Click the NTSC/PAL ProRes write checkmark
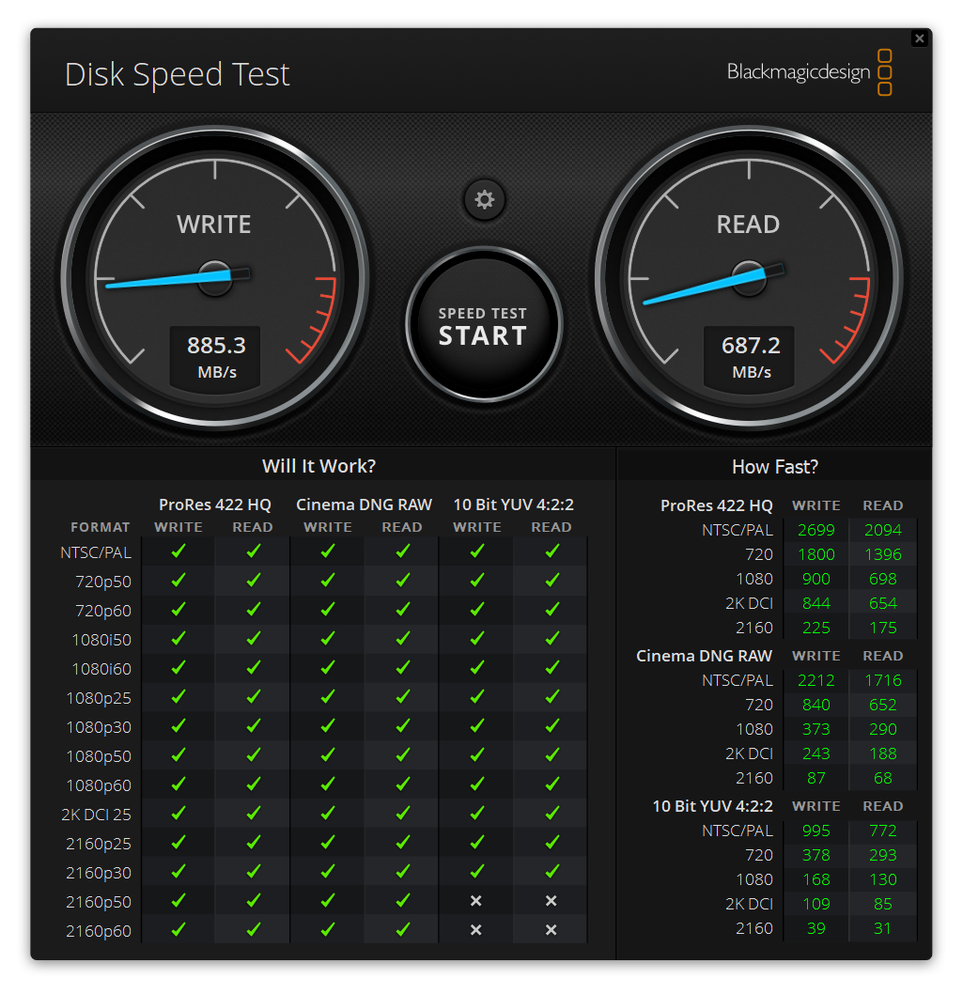 click(x=178, y=551)
